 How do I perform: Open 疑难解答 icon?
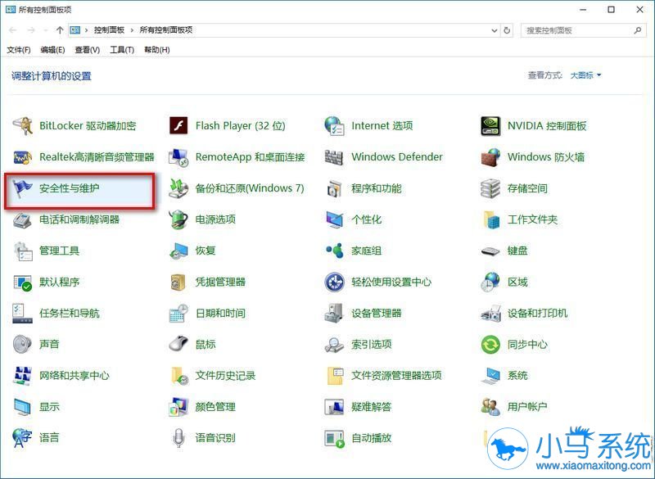tap(334, 407)
